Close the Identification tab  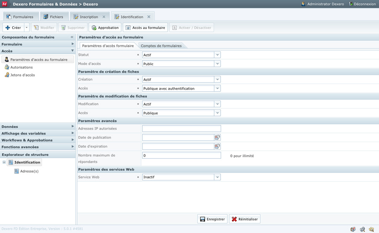pyautogui.click(x=149, y=17)
